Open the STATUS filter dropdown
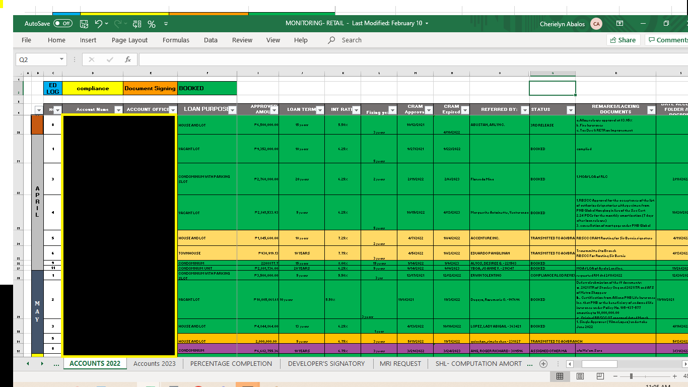Screen dimensions: 688x387 point(571,110)
